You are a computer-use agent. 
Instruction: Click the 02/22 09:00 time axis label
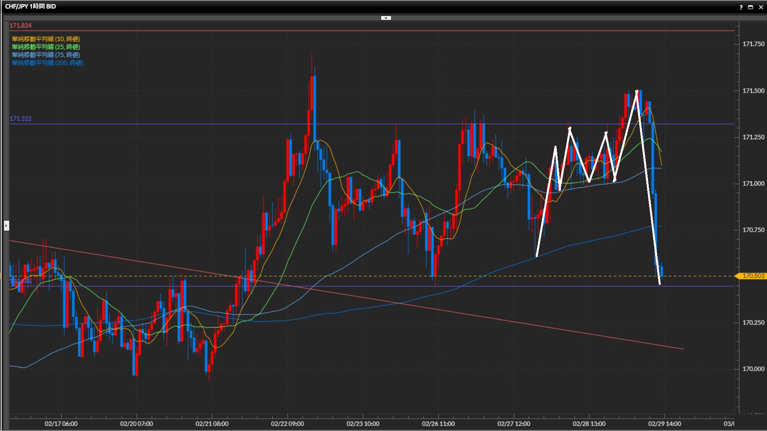tap(287, 423)
